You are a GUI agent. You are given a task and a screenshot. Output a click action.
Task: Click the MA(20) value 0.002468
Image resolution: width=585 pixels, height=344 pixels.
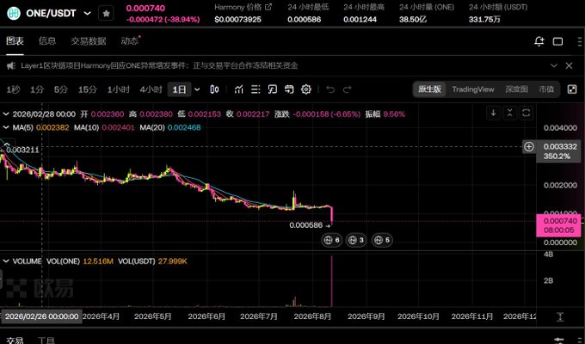click(184, 127)
